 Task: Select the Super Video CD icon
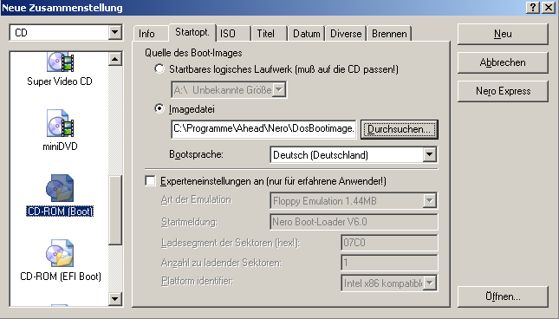point(60,62)
